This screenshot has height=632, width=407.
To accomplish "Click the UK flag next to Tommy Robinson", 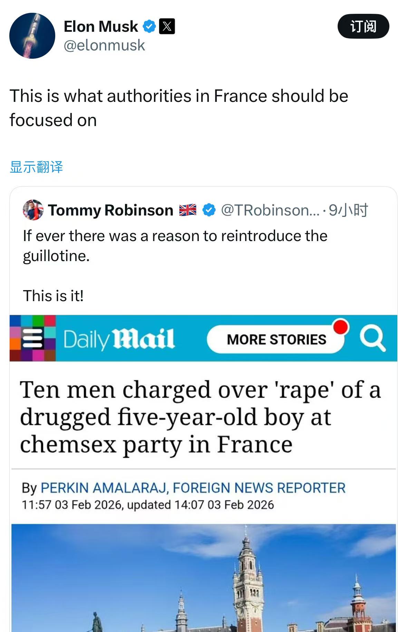I will [188, 210].
